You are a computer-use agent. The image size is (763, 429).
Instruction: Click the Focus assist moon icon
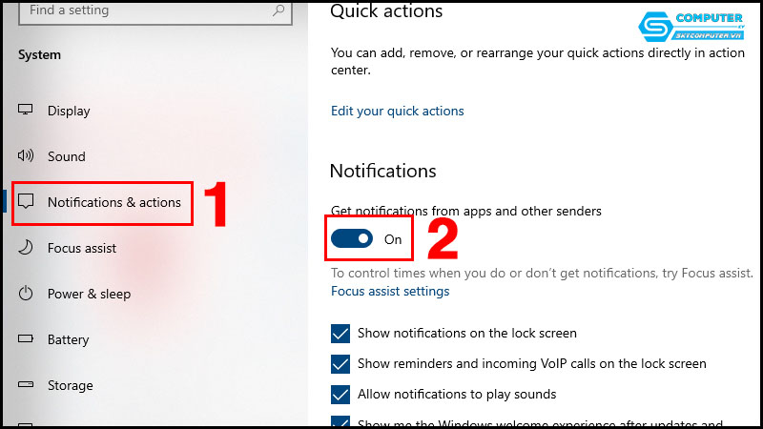(x=27, y=248)
